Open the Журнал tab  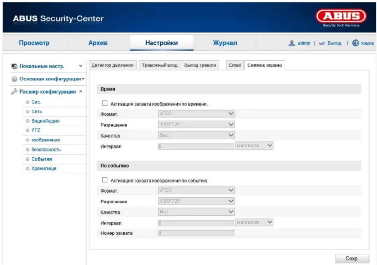(225, 43)
